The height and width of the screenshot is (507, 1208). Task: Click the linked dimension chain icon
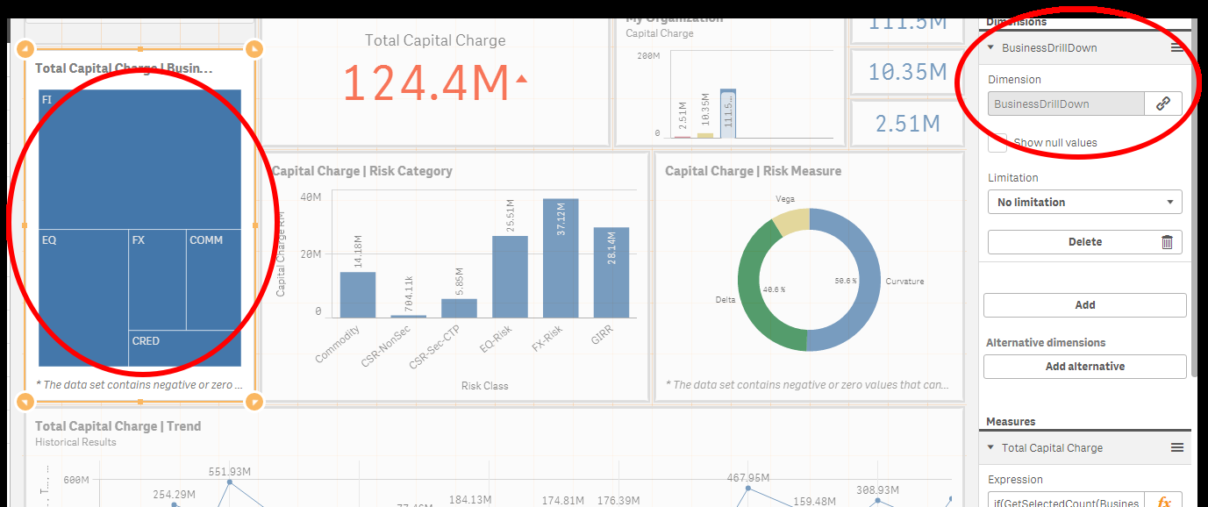[1163, 104]
